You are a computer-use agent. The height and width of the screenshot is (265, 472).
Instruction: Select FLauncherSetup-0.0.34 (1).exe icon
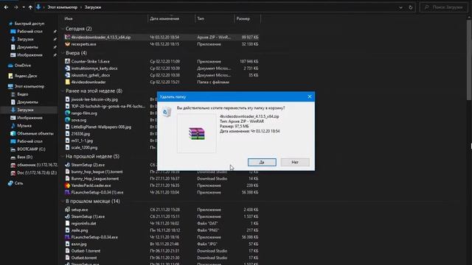(67, 192)
